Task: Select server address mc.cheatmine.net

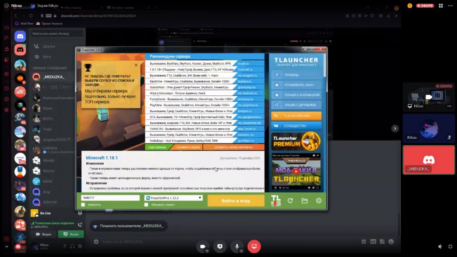Action: tap(250, 123)
